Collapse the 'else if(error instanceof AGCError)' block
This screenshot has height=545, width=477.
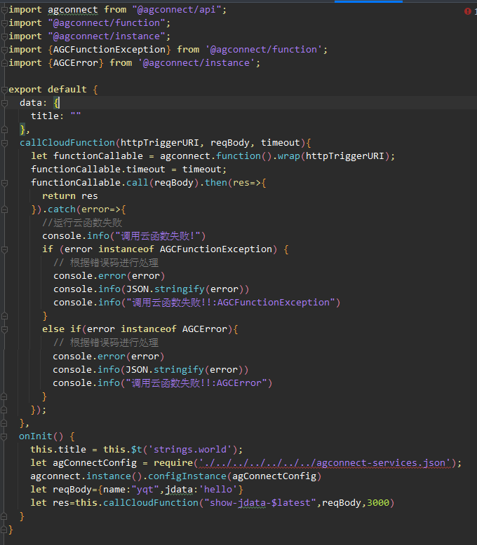pos(4,329)
